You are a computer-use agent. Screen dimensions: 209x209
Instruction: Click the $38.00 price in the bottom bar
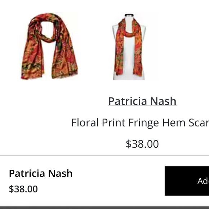[23, 189]
